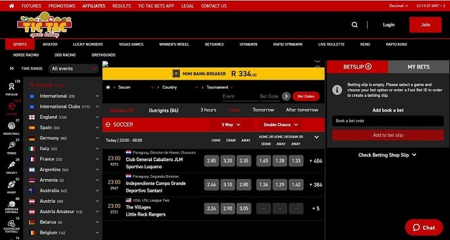Open the Contact Us top link
The image size is (450, 240).
pos(214,6)
